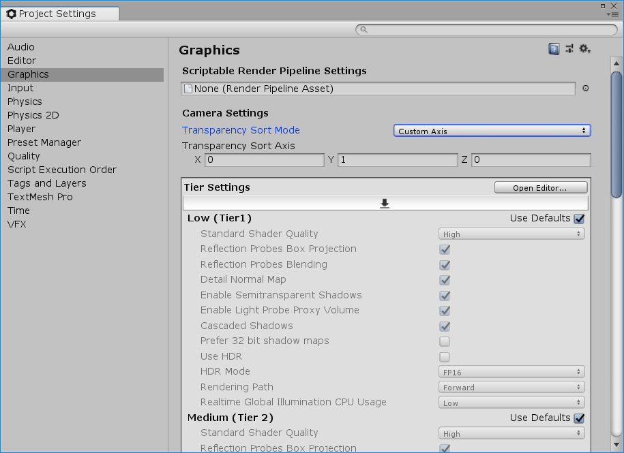Open Transparency Sort Mode dropdown
This screenshot has height=453, width=624.
click(492, 131)
